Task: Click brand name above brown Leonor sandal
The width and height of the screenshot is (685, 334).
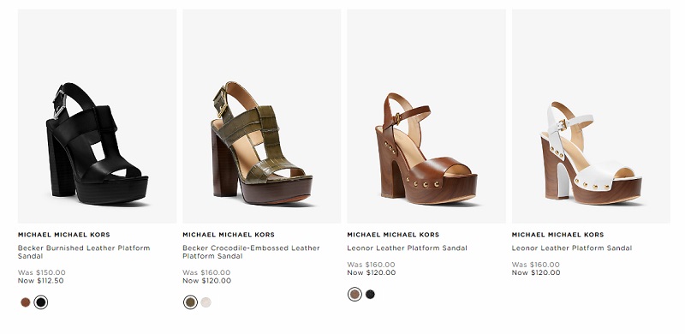Action: [x=393, y=235]
